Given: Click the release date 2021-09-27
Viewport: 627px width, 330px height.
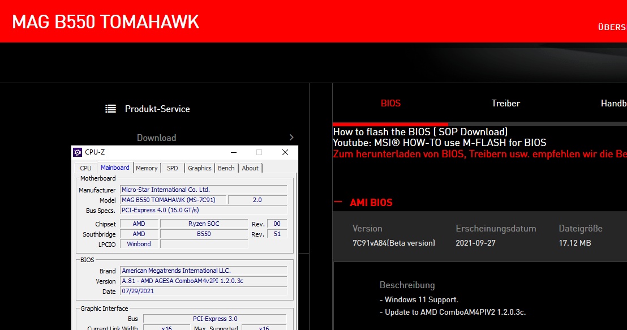Looking at the screenshot, I should [475, 243].
